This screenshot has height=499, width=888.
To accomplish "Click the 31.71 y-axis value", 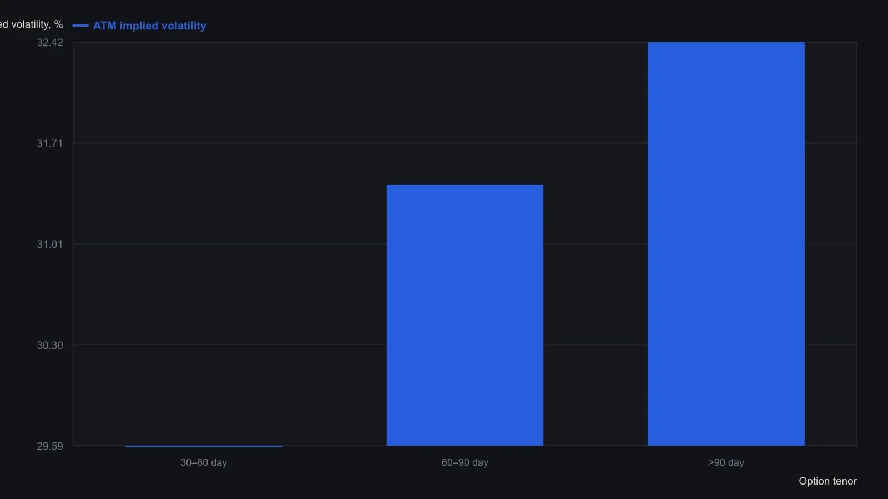I will [50, 144].
